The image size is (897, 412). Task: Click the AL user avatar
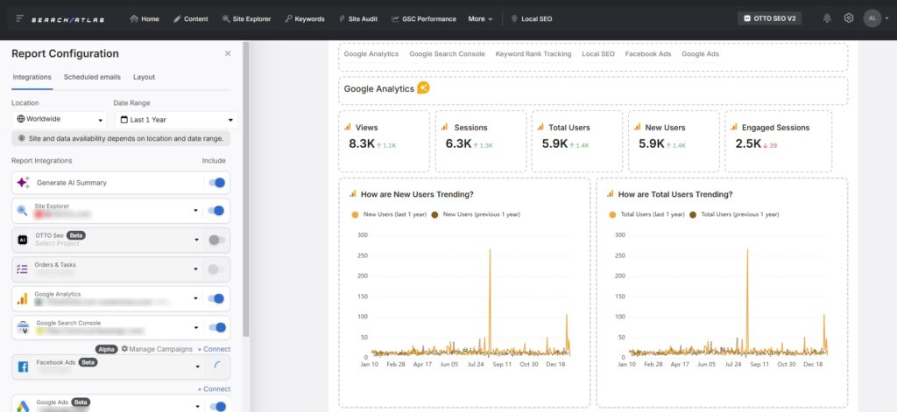tap(872, 18)
